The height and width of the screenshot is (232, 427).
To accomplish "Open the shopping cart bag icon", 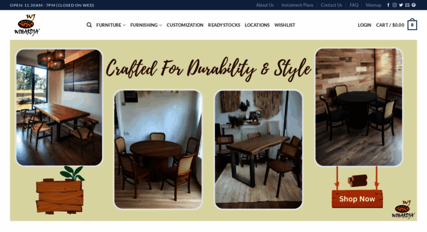I will click(x=412, y=25).
